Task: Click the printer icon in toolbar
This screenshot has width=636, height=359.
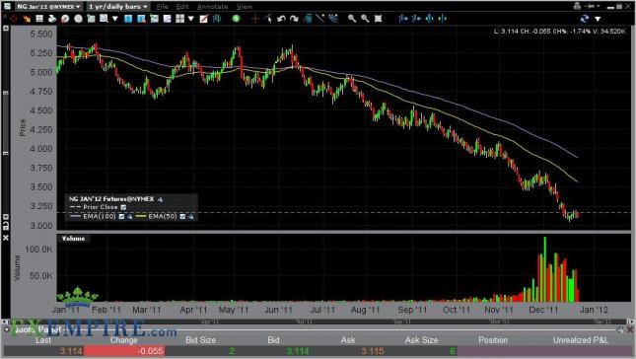Action: 52,19
